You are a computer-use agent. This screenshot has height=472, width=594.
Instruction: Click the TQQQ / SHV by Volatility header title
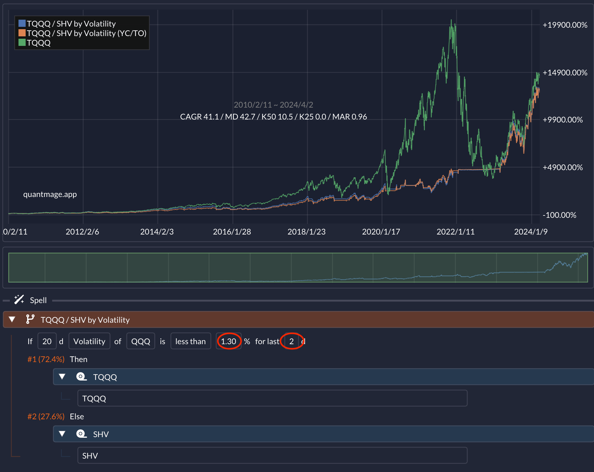pyautogui.click(x=85, y=319)
